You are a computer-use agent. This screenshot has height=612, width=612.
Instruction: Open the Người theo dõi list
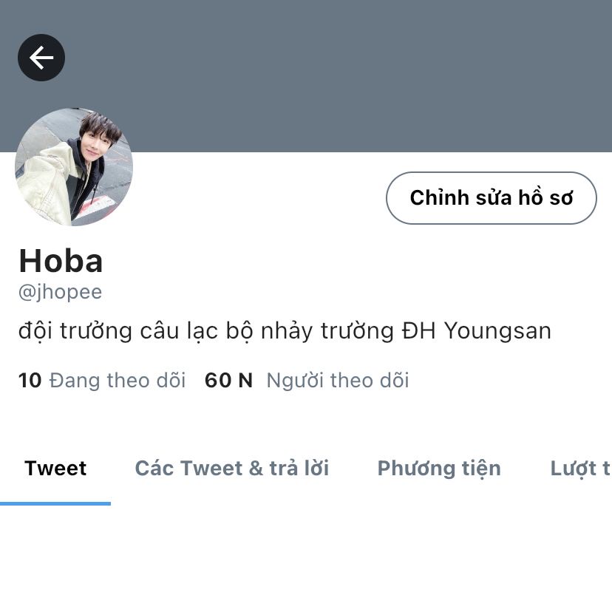(x=338, y=380)
